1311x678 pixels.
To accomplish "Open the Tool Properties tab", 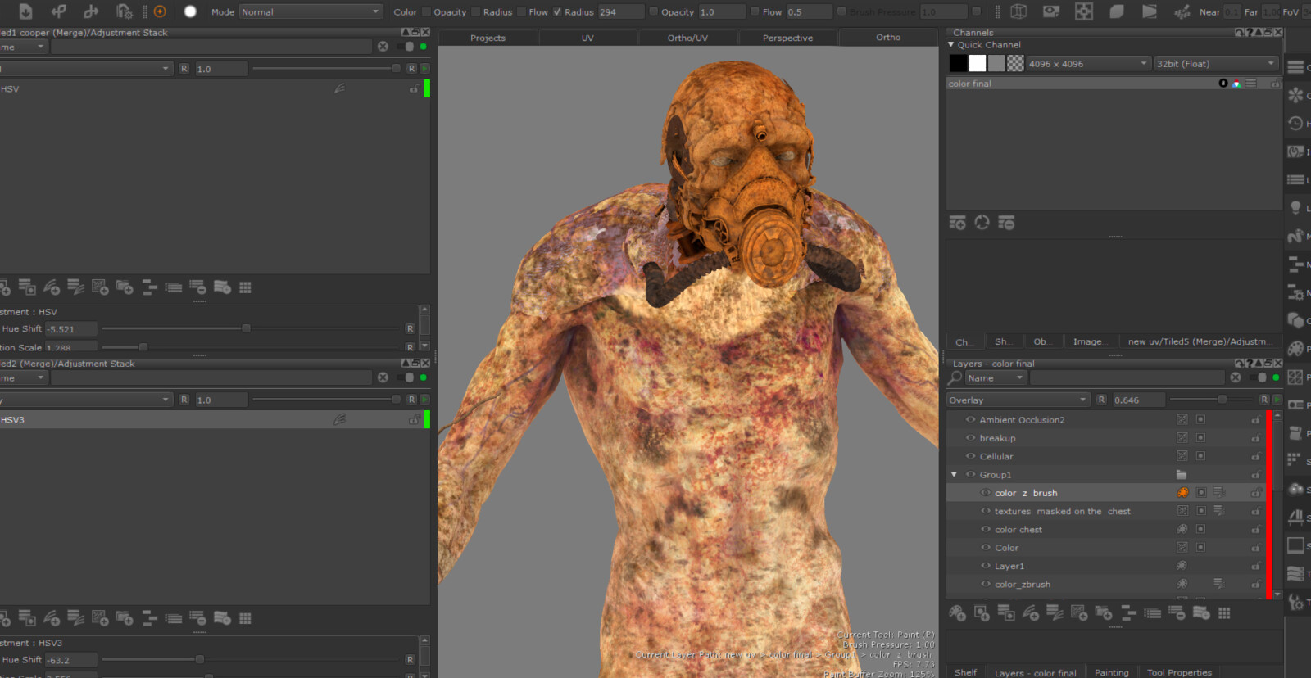I will pos(1179,672).
